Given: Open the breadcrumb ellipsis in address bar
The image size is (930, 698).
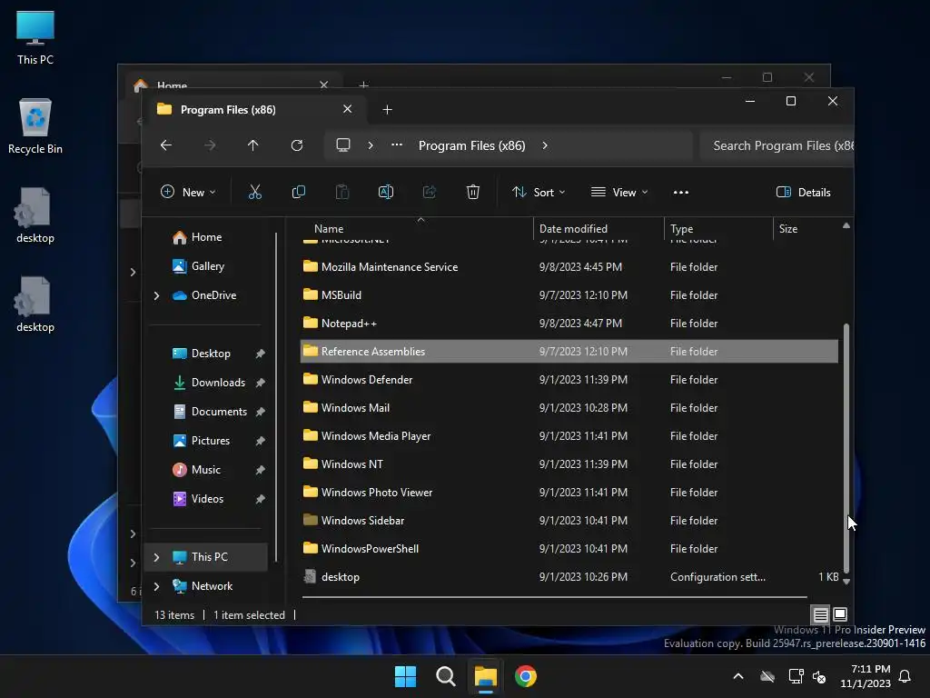Looking at the screenshot, I should click(x=397, y=145).
